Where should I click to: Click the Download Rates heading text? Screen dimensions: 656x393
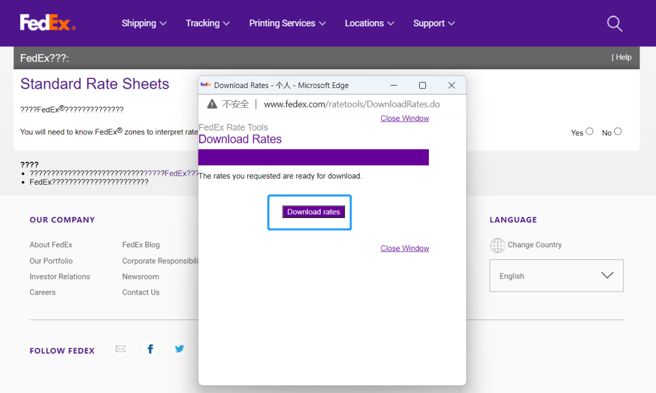(240, 139)
